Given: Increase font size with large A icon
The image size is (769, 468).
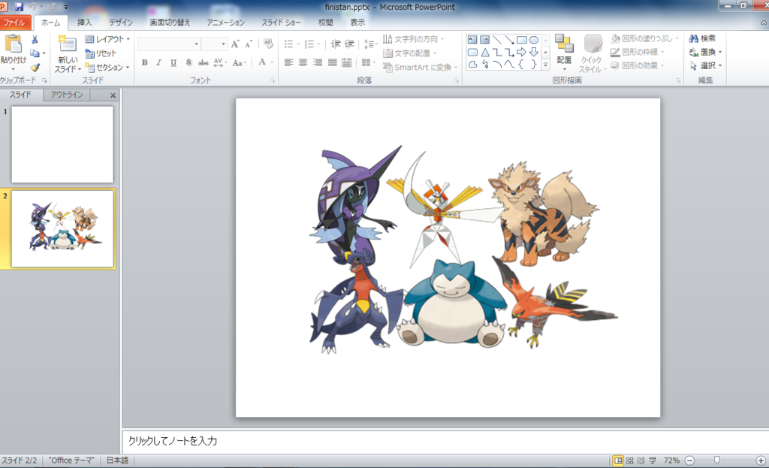Looking at the screenshot, I should pos(235,44).
